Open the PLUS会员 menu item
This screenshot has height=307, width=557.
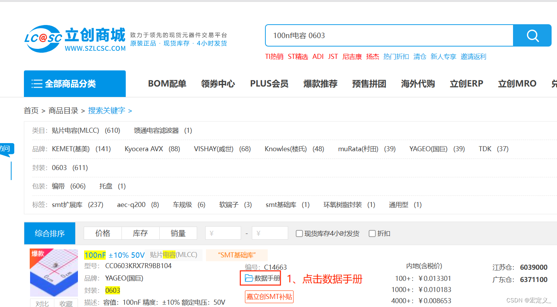click(269, 84)
